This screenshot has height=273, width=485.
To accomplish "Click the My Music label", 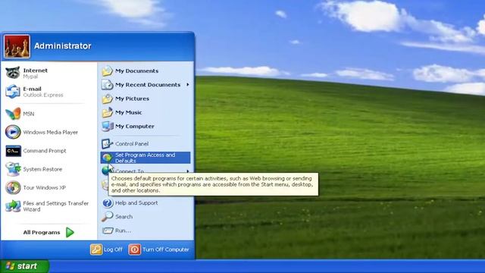I will tap(128, 112).
